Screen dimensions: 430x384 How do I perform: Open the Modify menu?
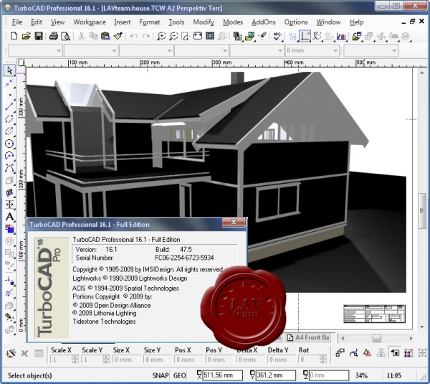click(204, 22)
